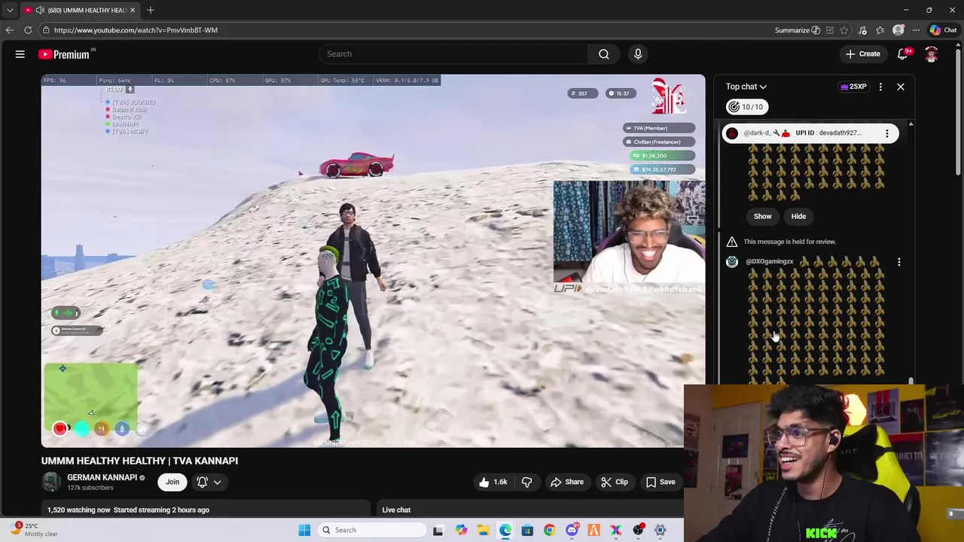964x542 pixels.
Task: Show the held chat message
Action: pos(763,216)
